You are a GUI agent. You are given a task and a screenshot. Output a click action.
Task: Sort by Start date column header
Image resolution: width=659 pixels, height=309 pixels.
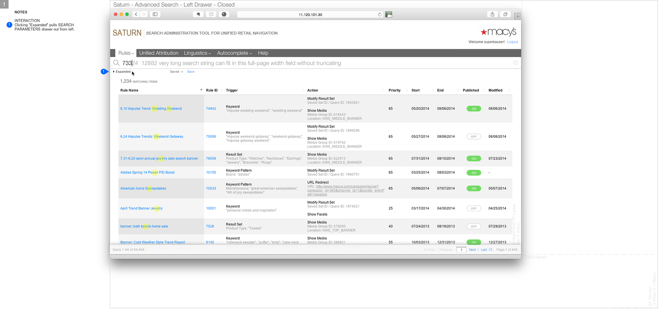tap(415, 90)
